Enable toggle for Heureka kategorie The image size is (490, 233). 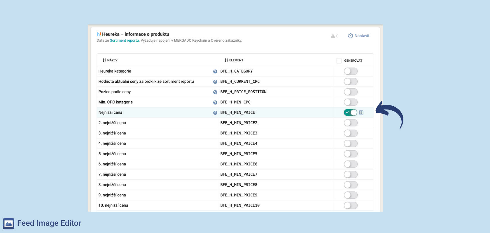click(x=351, y=71)
